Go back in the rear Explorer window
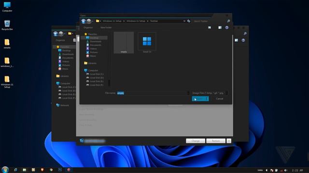This screenshot has width=309, height=173. 56,34
